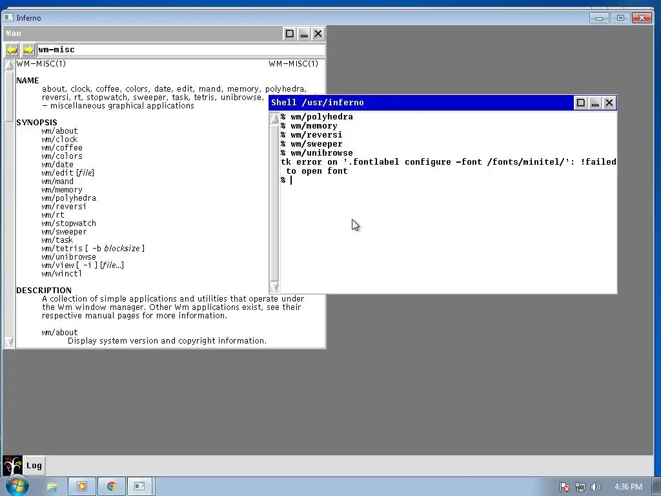Open Windows Explorer from the taskbar

pos(52,487)
